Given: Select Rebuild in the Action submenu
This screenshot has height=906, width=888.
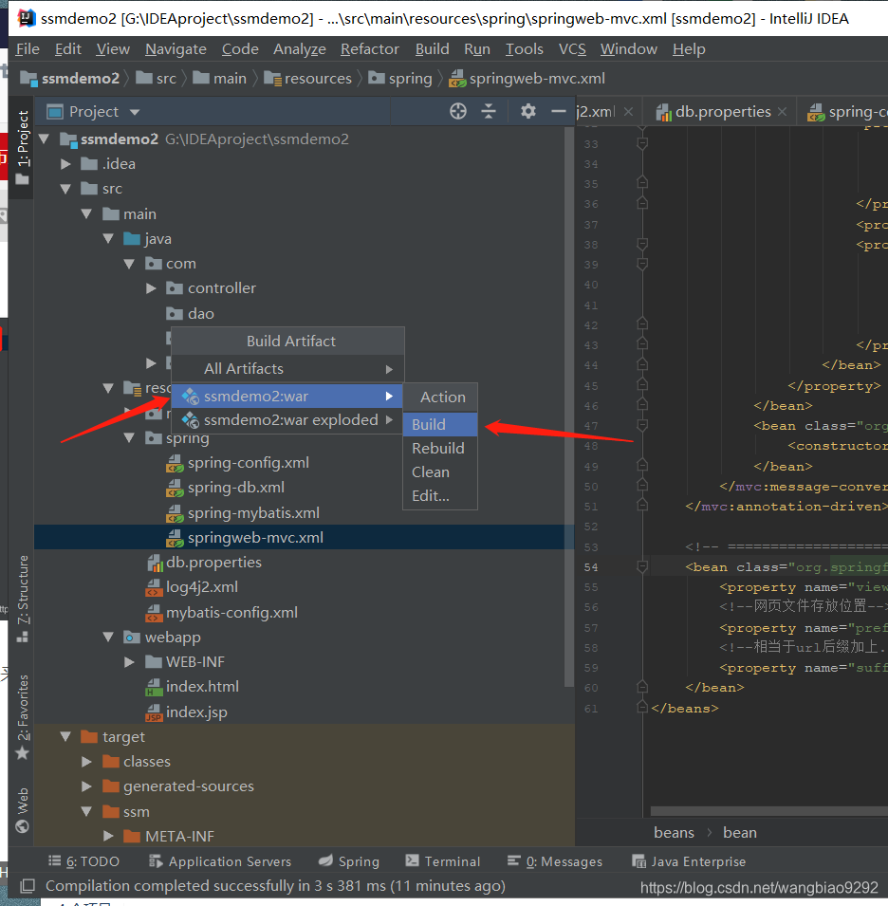Looking at the screenshot, I should 440,449.
